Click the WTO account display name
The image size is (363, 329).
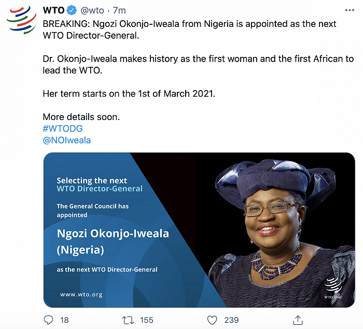pos(53,10)
